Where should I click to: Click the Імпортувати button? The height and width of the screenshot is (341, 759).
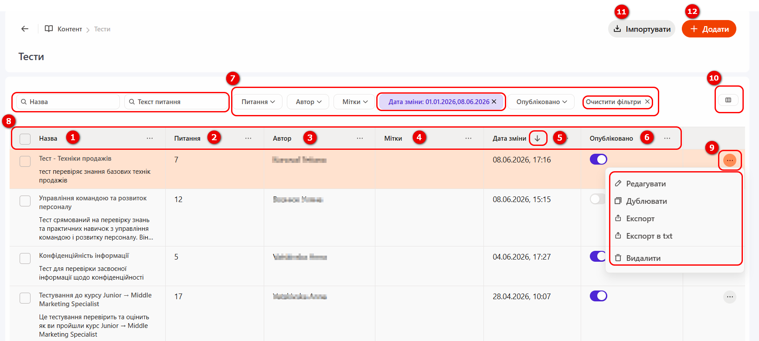click(x=642, y=29)
